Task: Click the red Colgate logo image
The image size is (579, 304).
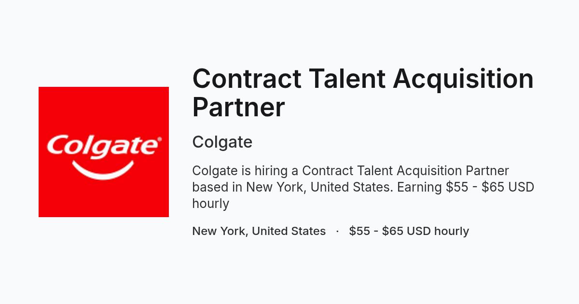Action: [x=104, y=152]
